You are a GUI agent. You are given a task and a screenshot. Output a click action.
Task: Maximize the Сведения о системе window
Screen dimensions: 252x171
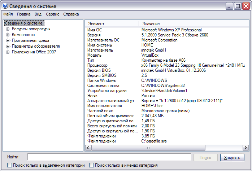click(x=238, y=6)
